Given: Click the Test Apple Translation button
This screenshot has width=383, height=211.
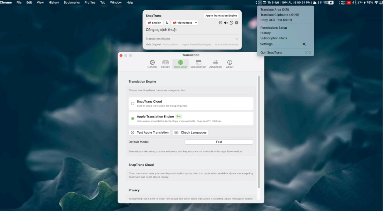Looking at the screenshot, I should click(x=149, y=133).
